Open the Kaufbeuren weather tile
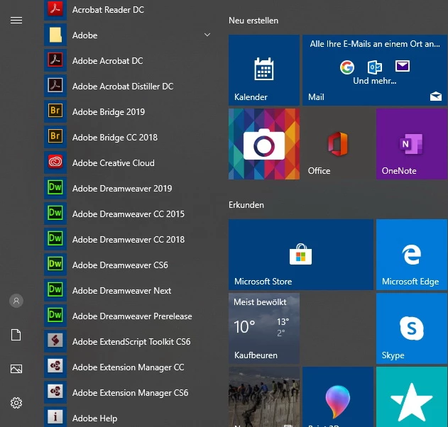The width and height of the screenshot is (448, 427). tap(264, 328)
